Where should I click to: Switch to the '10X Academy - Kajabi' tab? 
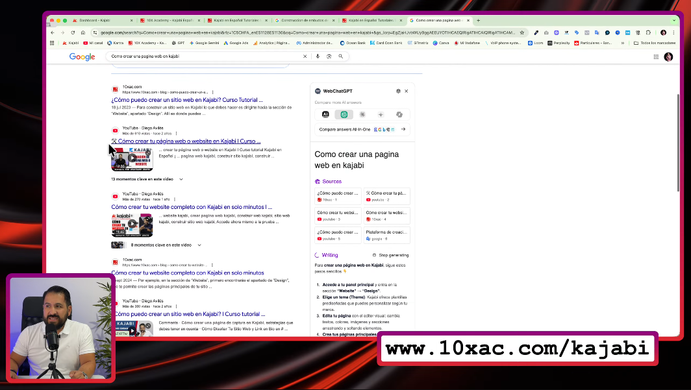pos(170,20)
